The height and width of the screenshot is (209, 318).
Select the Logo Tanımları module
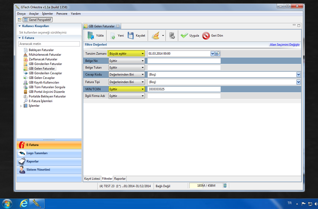click(49, 153)
